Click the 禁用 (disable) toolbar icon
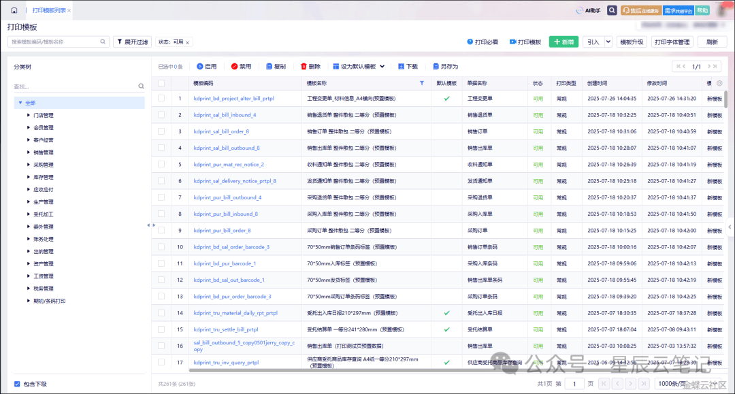The width and height of the screenshot is (735, 394). pos(234,67)
